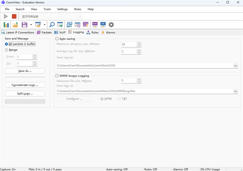This screenshot has width=243, height=171.
Task: Select the Logging tab
Action: [x=76, y=32]
